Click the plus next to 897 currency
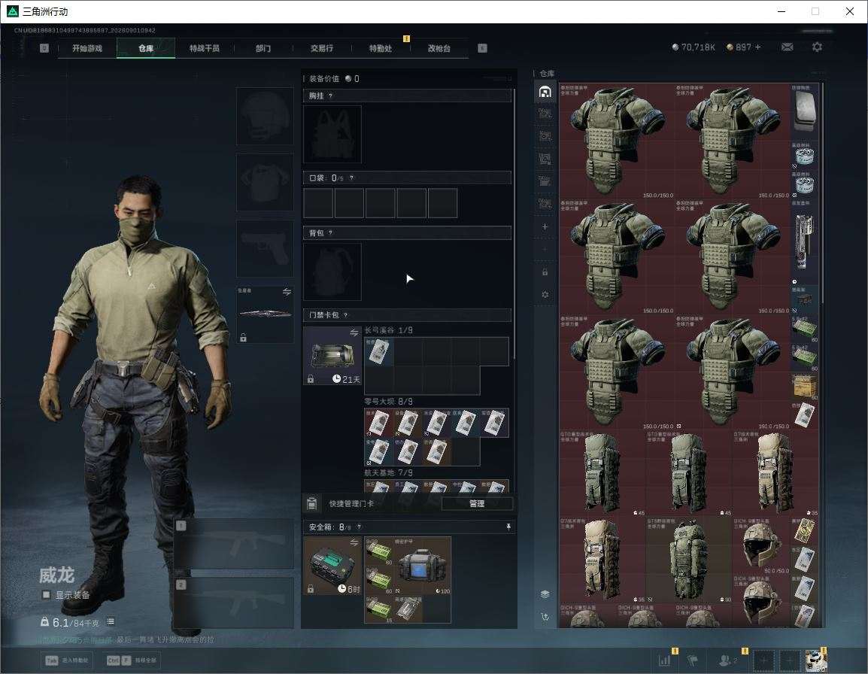The height and width of the screenshot is (674, 868). point(758,47)
